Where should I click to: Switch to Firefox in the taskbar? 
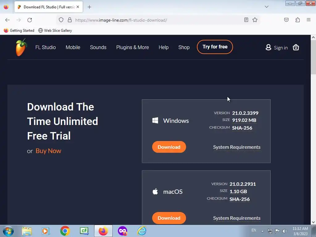tap(103, 231)
